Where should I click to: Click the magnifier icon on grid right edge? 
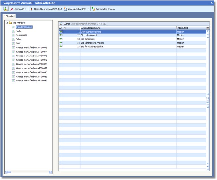(208, 98)
